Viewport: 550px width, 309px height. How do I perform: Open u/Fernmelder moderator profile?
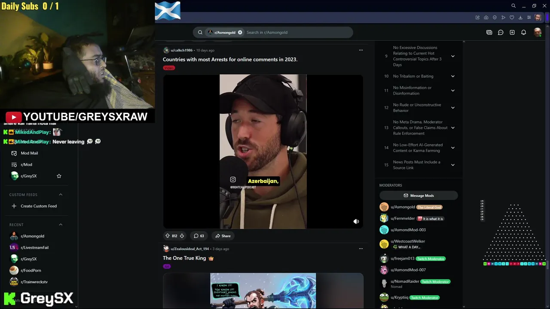(403, 218)
